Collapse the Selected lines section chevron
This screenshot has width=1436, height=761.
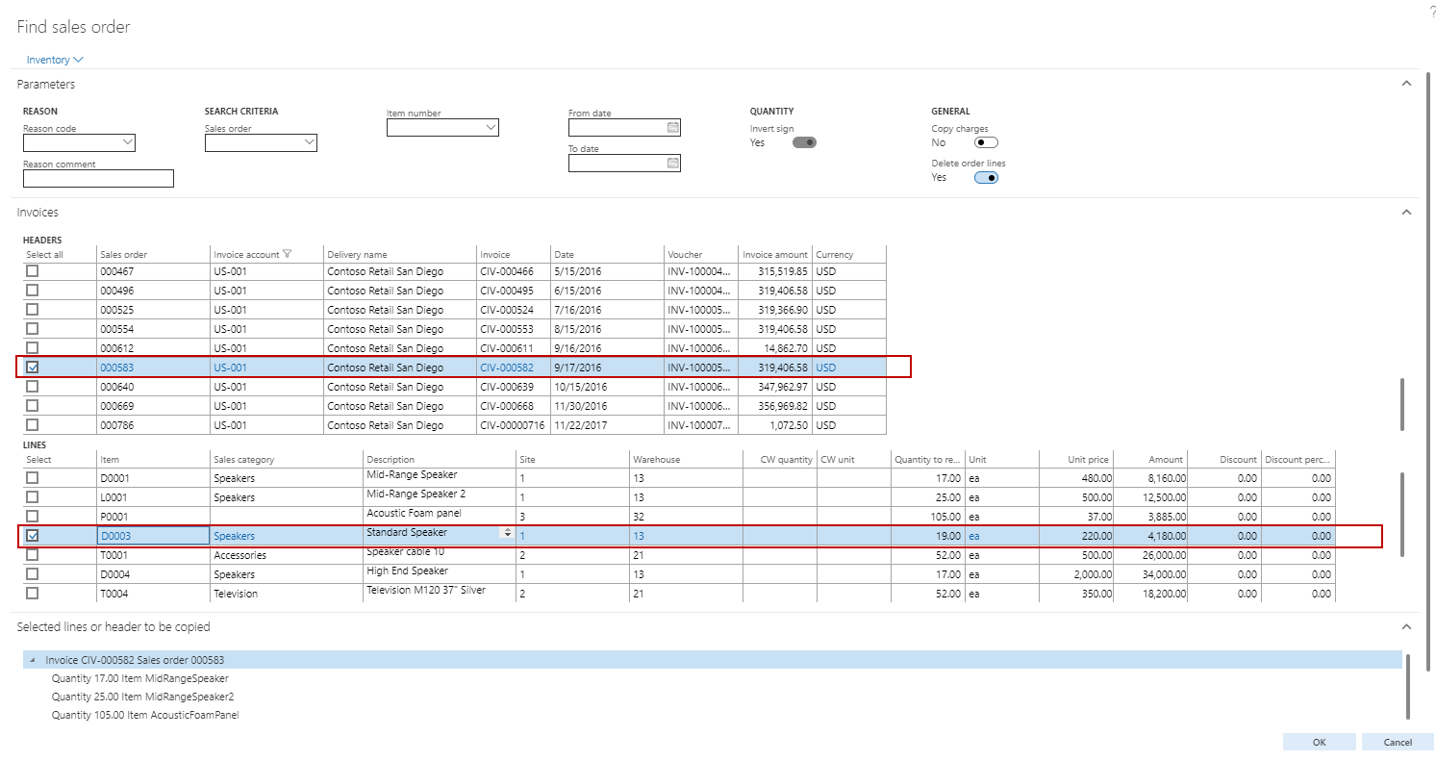click(1406, 626)
